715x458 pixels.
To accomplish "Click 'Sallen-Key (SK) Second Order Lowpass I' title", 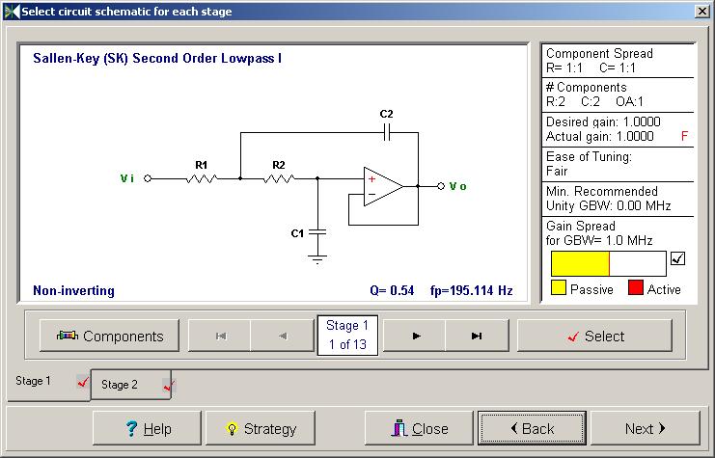I will tap(157, 58).
